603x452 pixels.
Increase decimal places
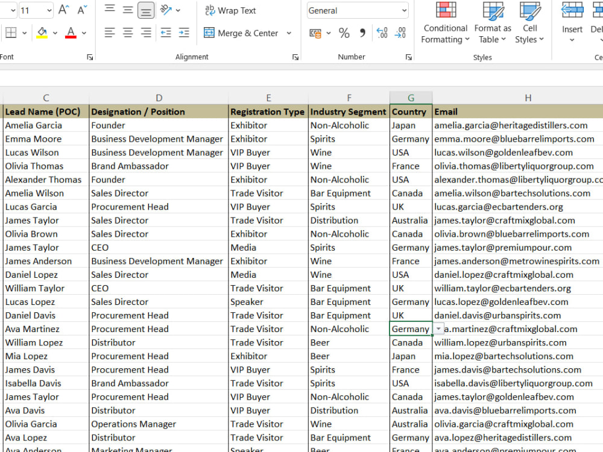[382, 33]
